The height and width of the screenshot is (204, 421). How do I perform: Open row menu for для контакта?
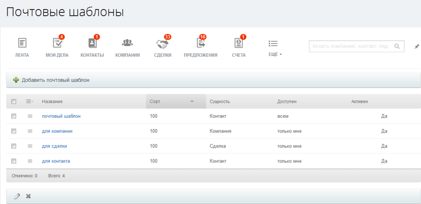click(30, 161)
